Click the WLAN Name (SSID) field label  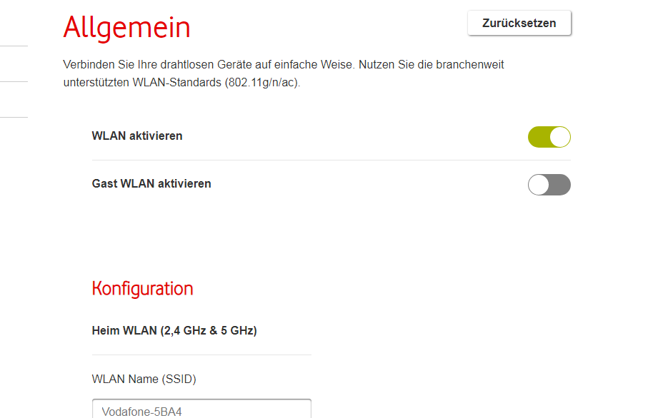144,379
